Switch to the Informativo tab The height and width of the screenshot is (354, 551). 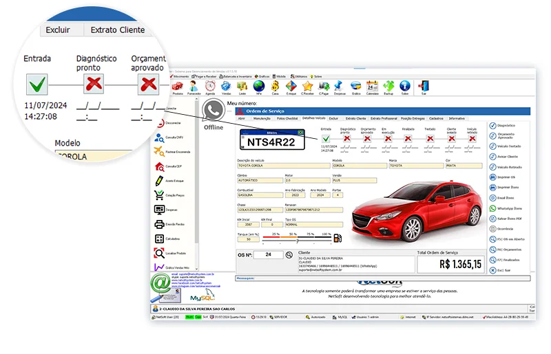coord(457,119)
